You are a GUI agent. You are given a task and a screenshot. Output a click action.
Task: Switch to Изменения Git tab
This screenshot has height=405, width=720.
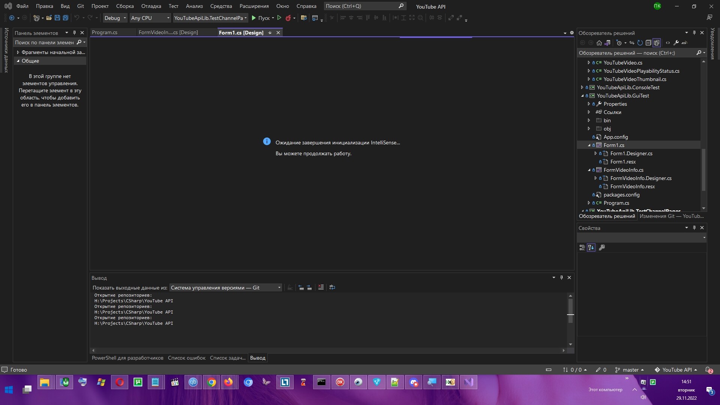pos(671,216)
